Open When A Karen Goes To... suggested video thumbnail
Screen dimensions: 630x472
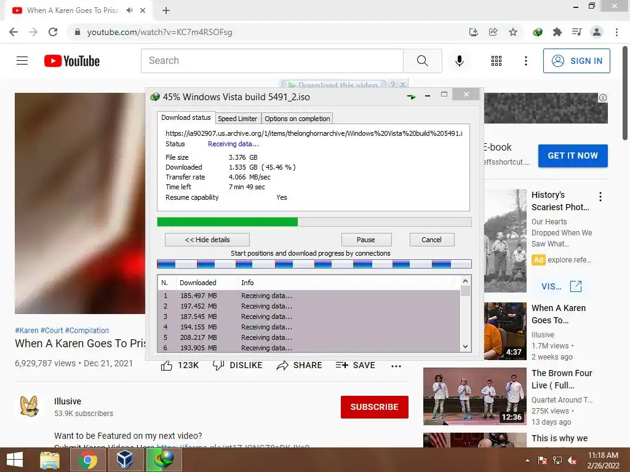[x=505, y=331]
